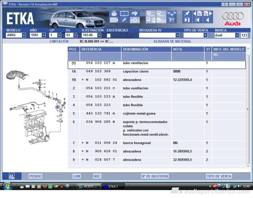The width and height of the screenshot is (253, 198).
Task: Open the DEPOT link icon
Action: pyautogui.click(x=161, y=14)
